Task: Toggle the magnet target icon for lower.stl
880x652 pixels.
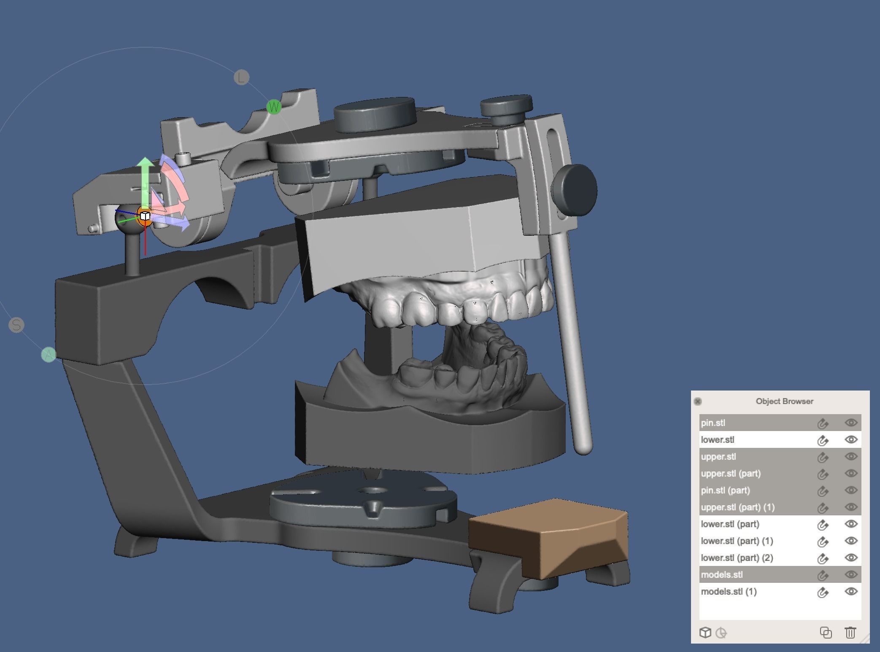Action: tap(822, 440)
